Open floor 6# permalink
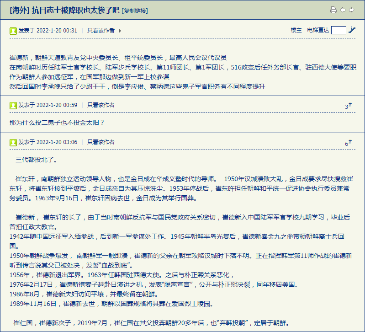This screenshot has height=332, width=365. (x=348, y=143)
